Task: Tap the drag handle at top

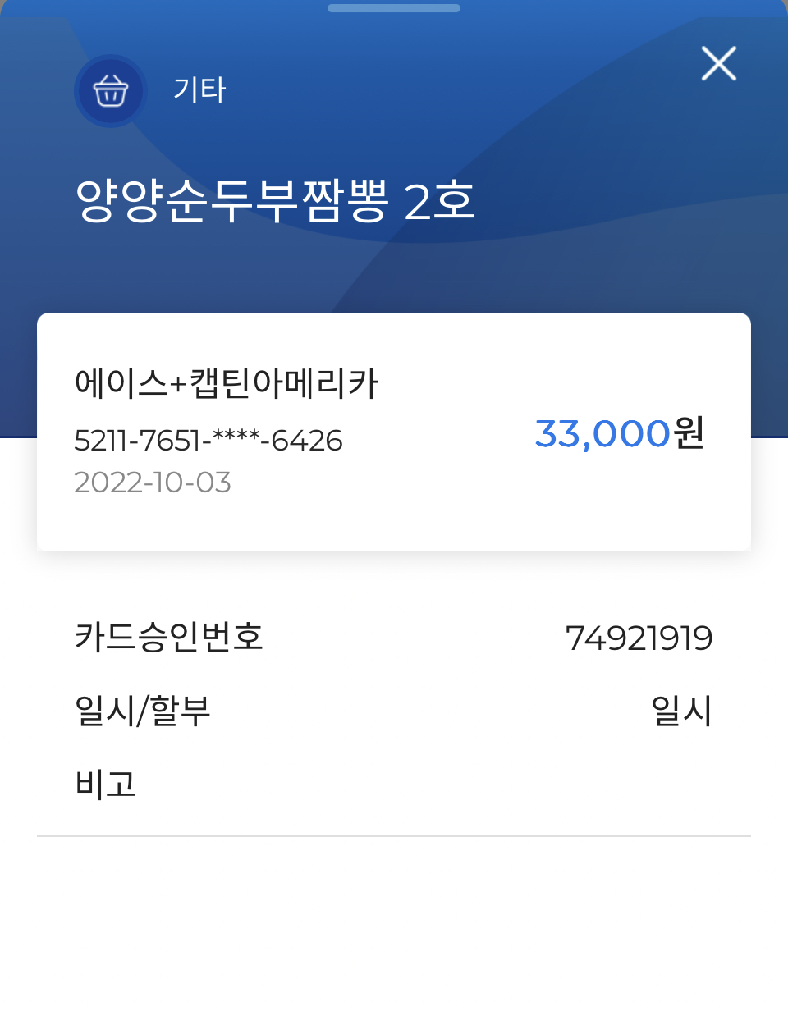Action: point(394,8)
